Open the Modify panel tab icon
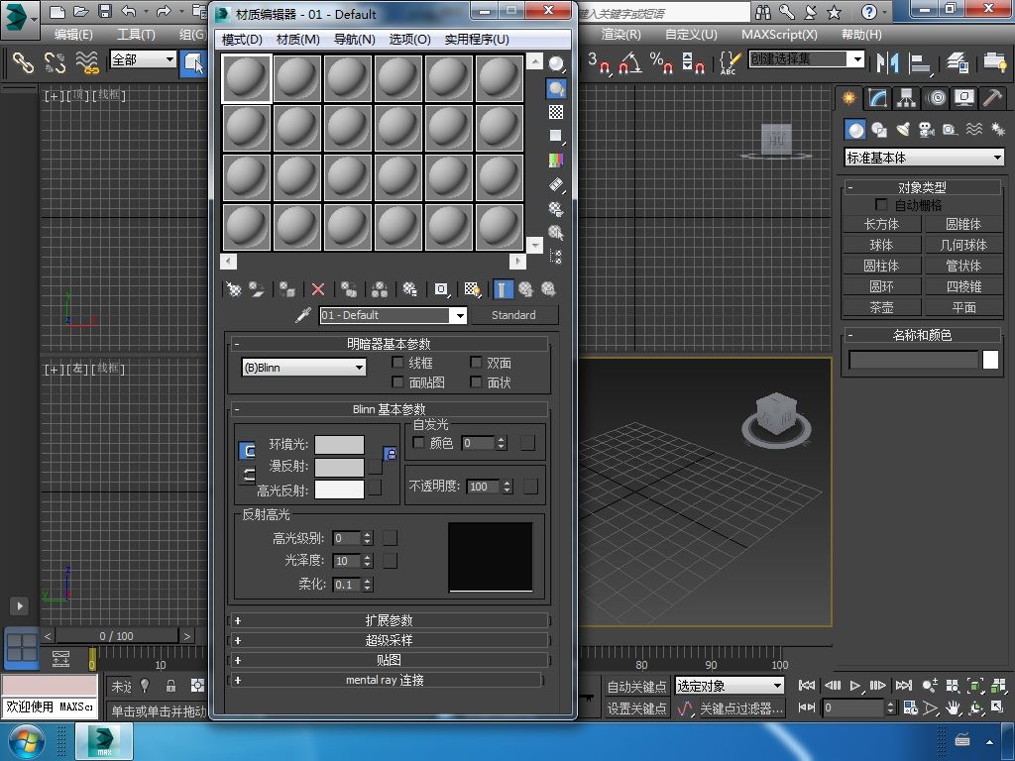 (877, 98)
